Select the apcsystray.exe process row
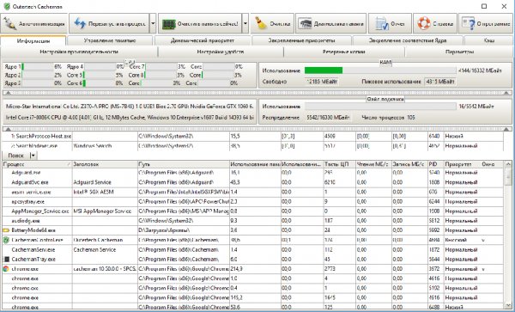This screenshot has height=312, width=515. [253, 201]
